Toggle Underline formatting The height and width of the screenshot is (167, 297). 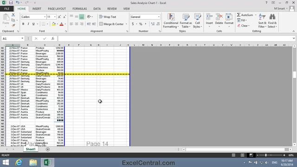pyautogui.click(x=33, y=24)
